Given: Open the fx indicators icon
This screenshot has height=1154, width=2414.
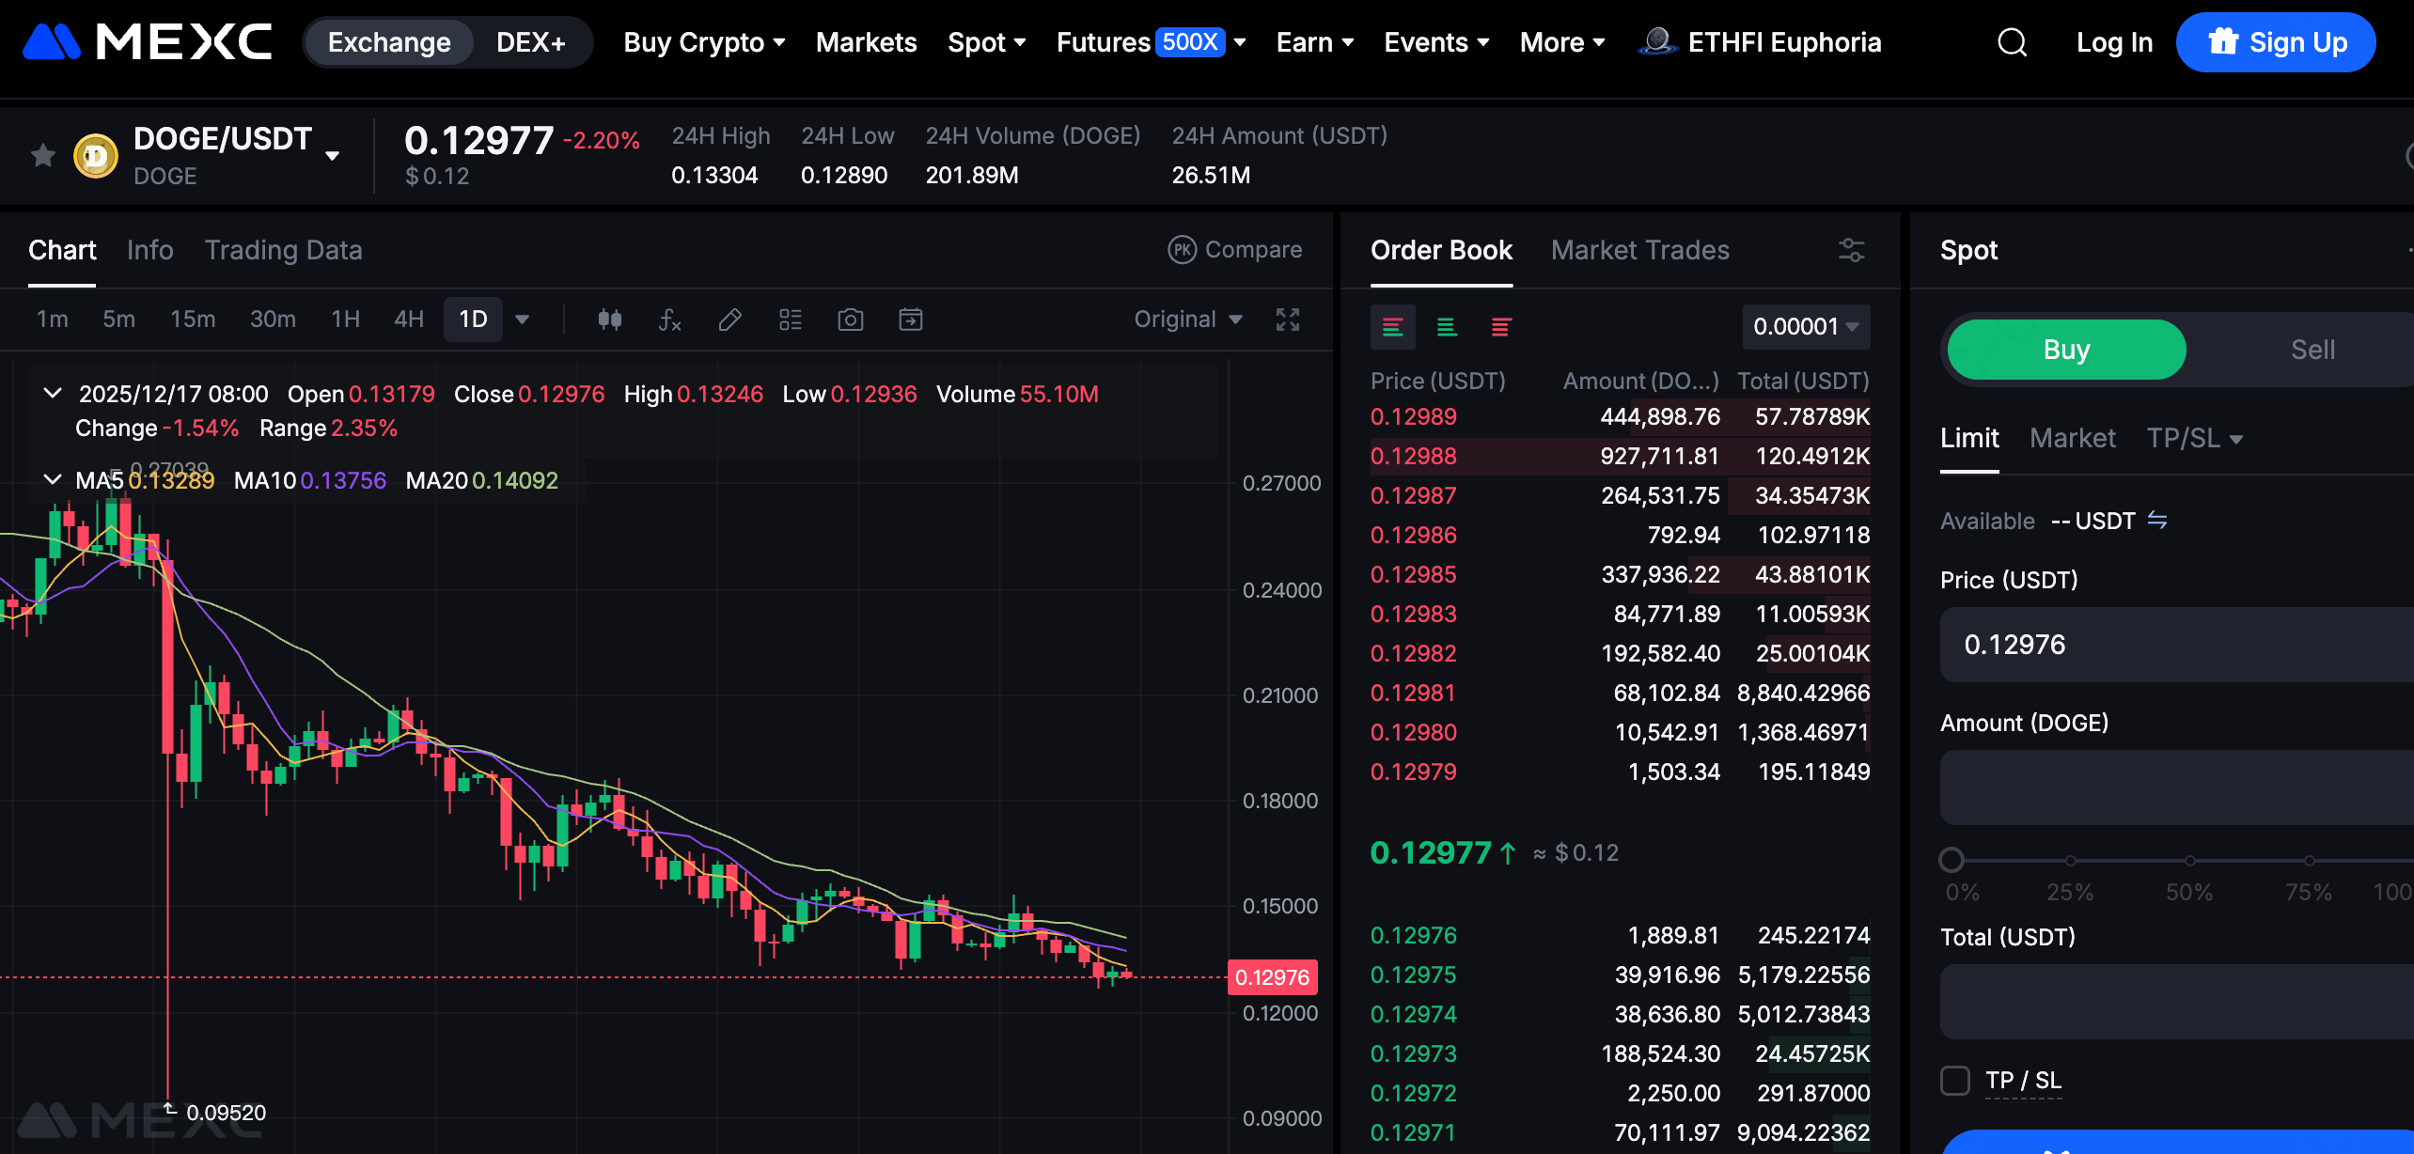Looking at the screenshot, I should tap(669, 320).
